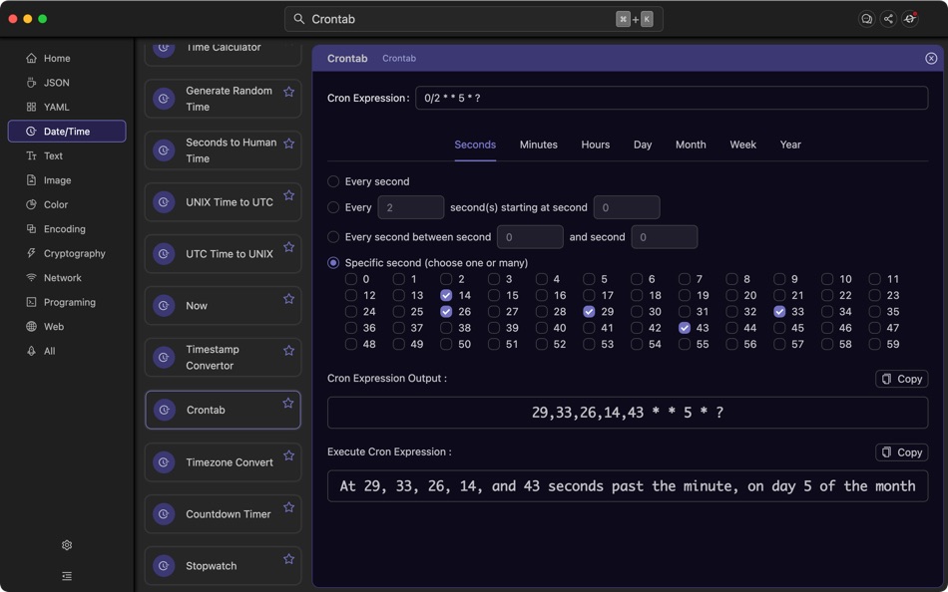This screenshot has width=948, height=592.
Task: Open the Countdown Timer tool
Action: [224, 514]
